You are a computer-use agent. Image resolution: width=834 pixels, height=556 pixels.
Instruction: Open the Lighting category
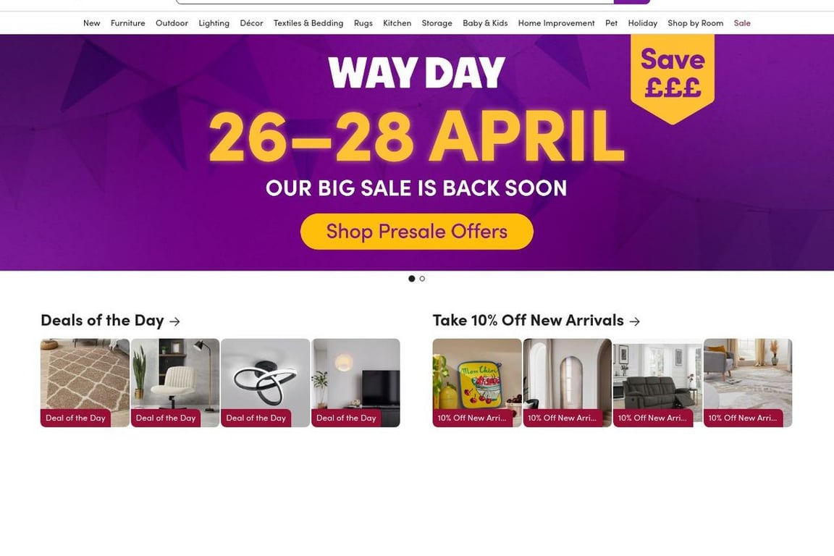click(x=214, y=23)
